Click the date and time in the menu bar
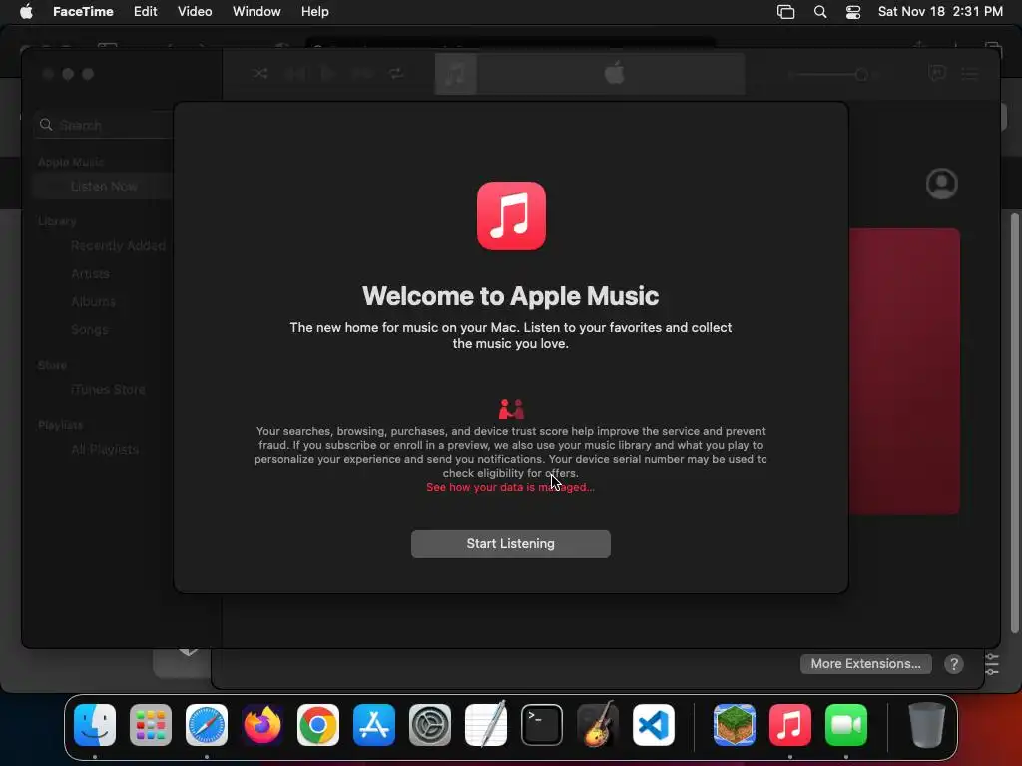The image size is (1022, 766). (940, 12)
